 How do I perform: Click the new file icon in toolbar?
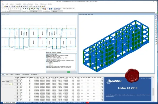point(3,6)
